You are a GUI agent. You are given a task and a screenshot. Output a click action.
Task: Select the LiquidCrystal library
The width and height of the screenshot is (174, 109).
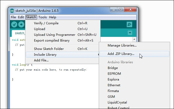(x=134, y=102)
